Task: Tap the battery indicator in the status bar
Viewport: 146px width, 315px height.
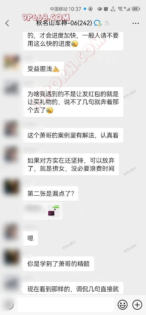Action: pyautogui.click(x=136, y=9)
